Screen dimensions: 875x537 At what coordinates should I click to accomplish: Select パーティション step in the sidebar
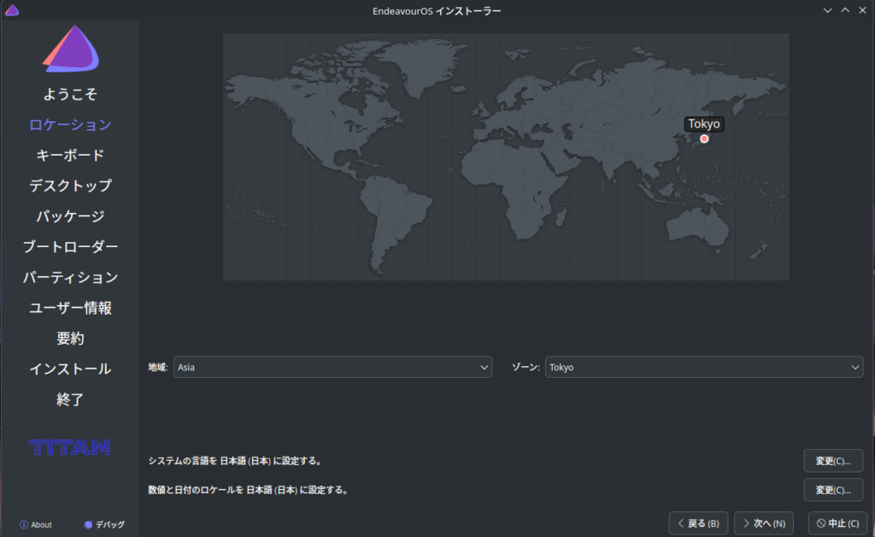[70, 277]
